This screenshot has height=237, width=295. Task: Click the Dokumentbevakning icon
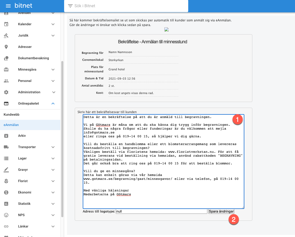pyautogui.click(x=6, y=58)
